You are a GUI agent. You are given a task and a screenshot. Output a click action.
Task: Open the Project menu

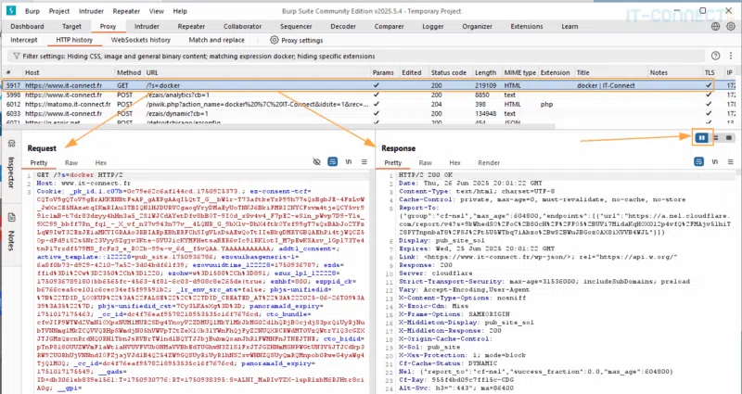point(59,11)
